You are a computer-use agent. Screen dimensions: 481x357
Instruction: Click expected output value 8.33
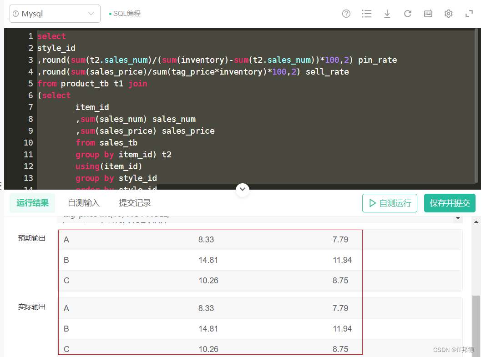click(206, 240)
